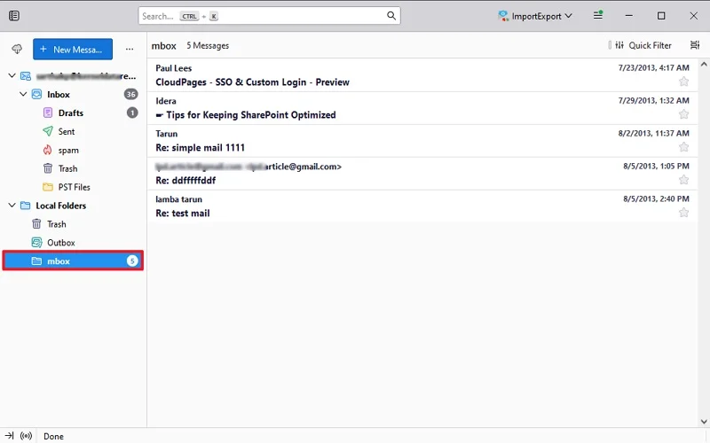Close the Thunderbird window
710x443 pixels.
click(693, 16)
